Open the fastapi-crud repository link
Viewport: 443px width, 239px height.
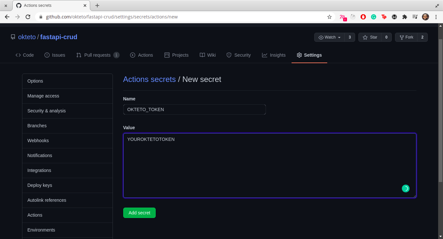tap(59, 37)
